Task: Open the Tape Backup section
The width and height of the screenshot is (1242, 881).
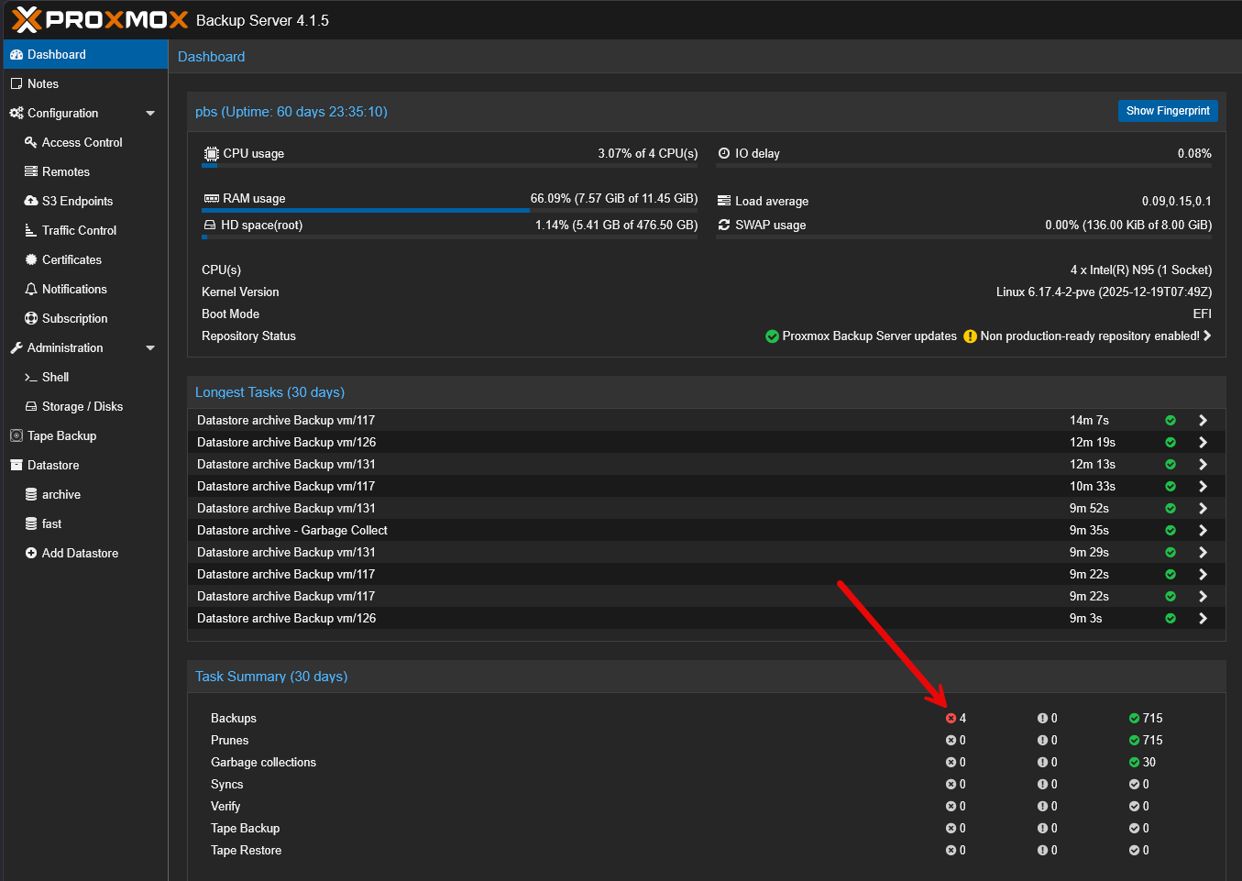Action: 57,435
